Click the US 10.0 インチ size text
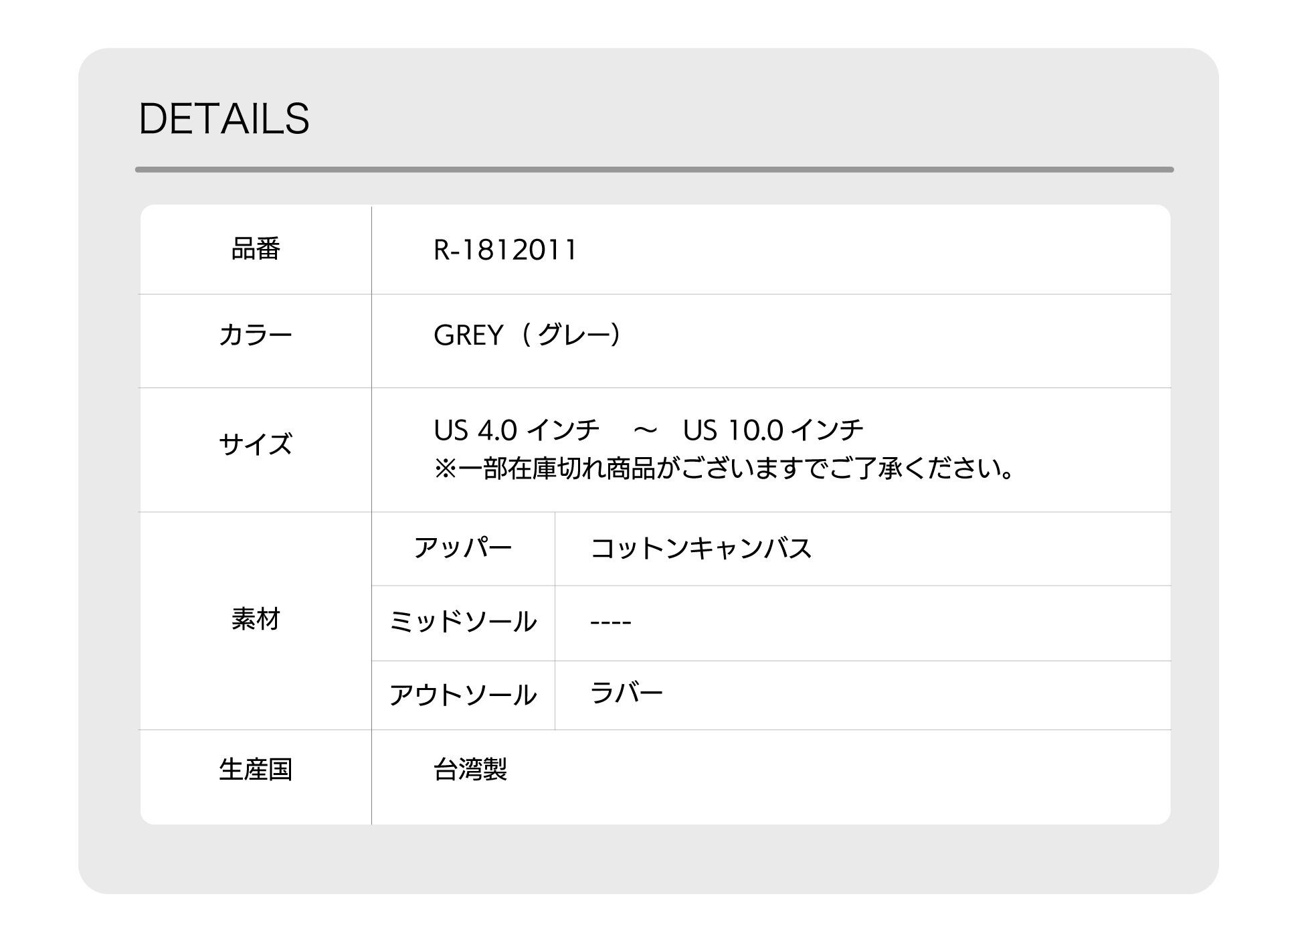The width and height of the screenshot is (1298, 941). [x=773, y=430]
